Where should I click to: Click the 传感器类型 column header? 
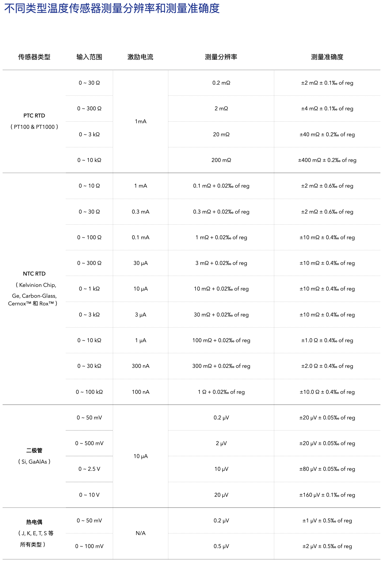point(34,57)
